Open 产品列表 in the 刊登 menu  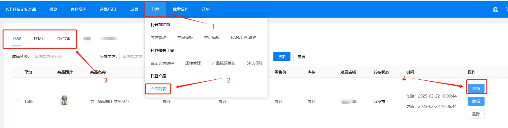158,89
